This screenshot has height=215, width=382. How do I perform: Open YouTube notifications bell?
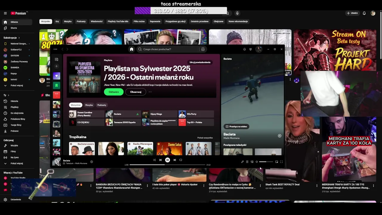pyautogui.click(x=364, y=13)
